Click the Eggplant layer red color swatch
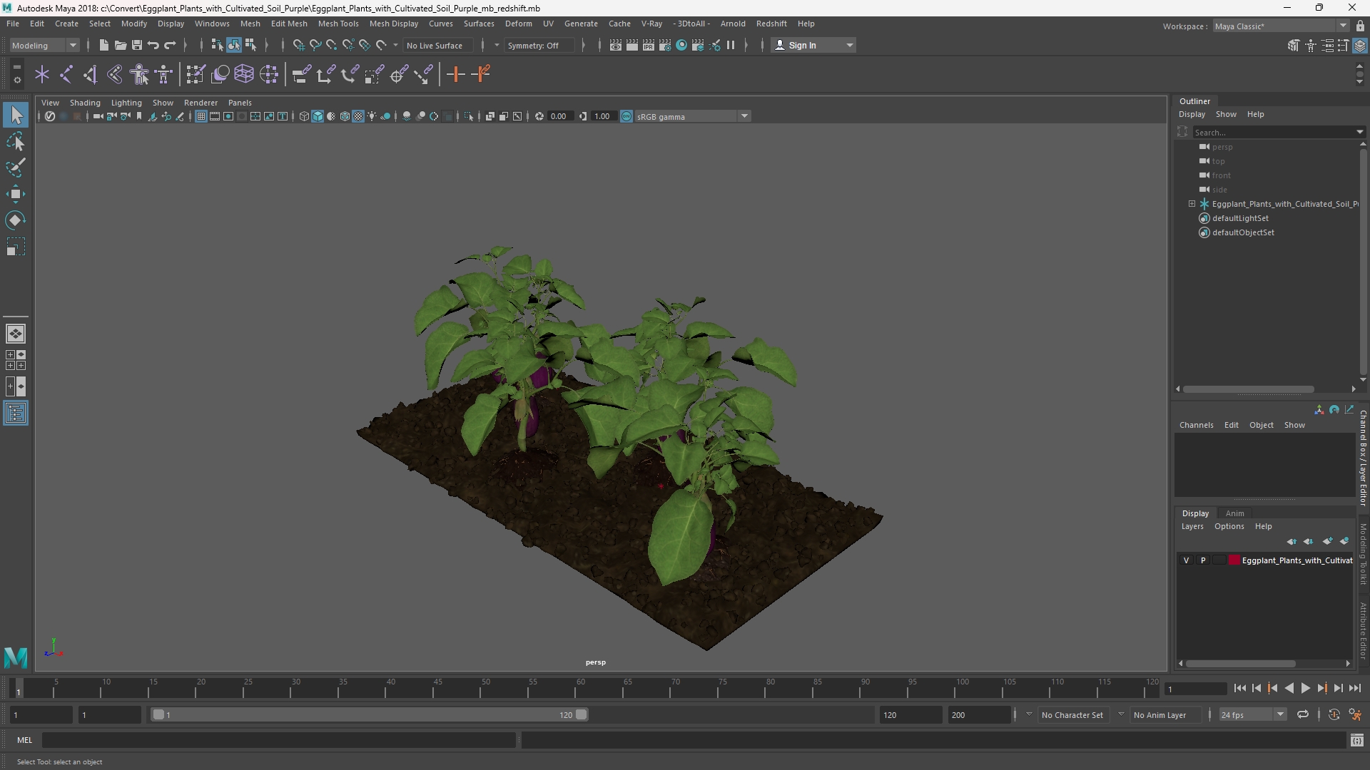This screenshot has height=770, width=1370. click(1234, 560)
